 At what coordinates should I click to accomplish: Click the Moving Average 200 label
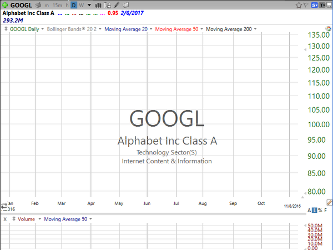point(229,29)
